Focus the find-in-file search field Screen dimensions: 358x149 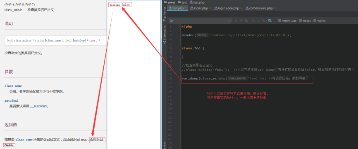point(200,21)
